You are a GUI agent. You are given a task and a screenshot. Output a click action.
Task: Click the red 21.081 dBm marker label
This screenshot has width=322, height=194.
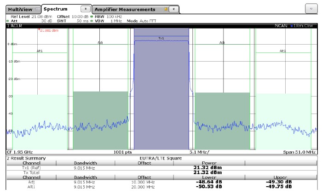[x=48, y=31]
